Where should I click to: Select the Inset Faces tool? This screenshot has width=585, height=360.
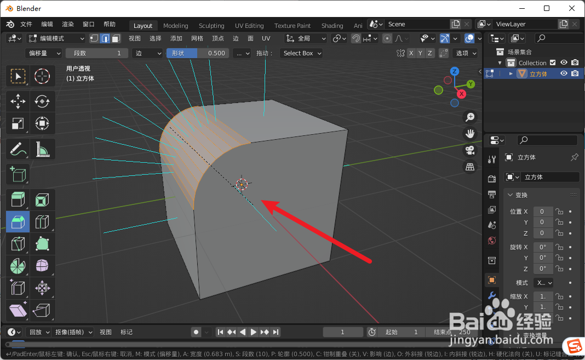click(42, 199)
